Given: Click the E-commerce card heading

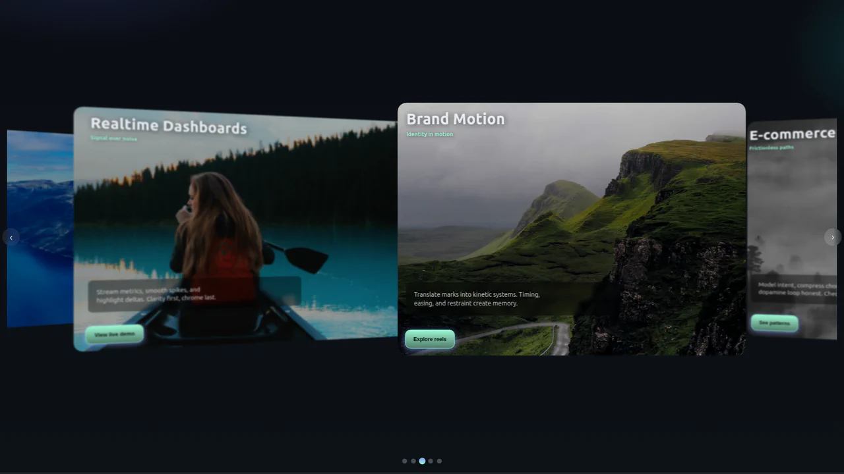Looking at the screenshot, I should click(793, 134).
